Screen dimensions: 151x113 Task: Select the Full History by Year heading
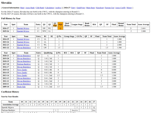pos(11,18)
